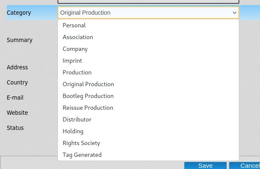260x169 pixels.
Task: Choose 'Association' in the dropdown list
Action: (78, 37)
